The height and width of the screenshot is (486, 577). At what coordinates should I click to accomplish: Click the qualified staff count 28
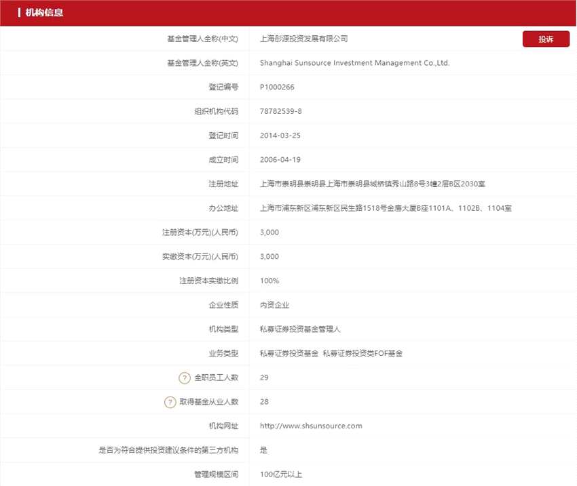pos(264,402)
